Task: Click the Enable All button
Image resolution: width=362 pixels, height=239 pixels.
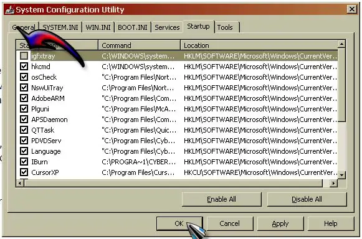Action: pyautogui.click(x=221, y=199)
